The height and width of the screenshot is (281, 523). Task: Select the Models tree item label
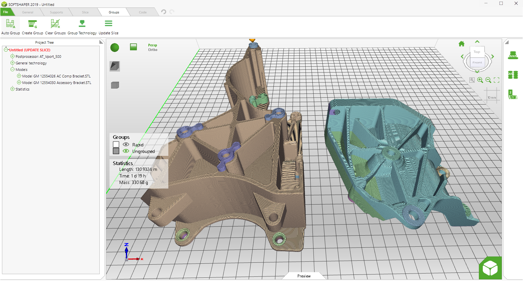click(x=22, y=70)
